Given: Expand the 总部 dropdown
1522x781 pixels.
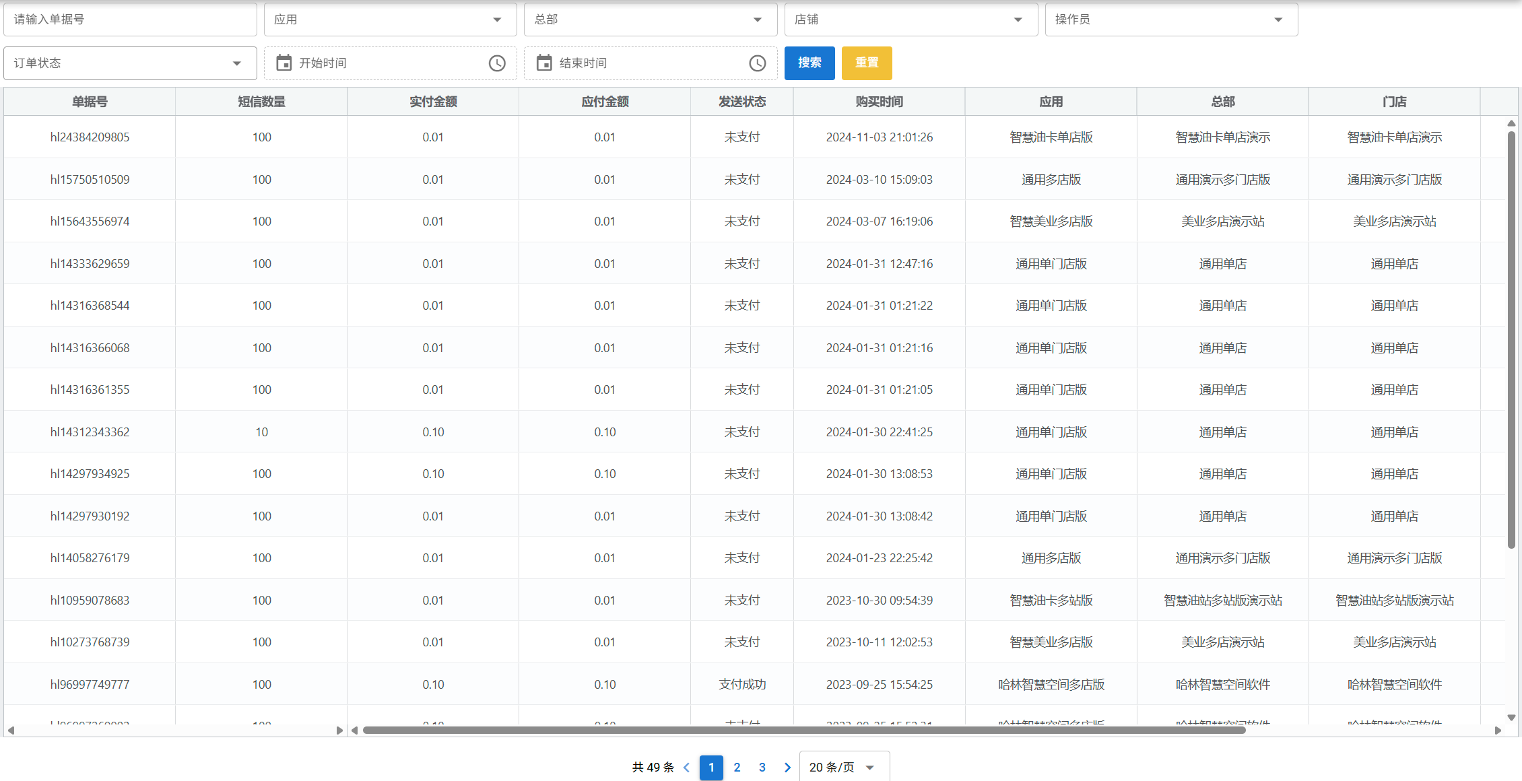Looking at the screenshot, I should pyautogui.click(x=651, y=20).
